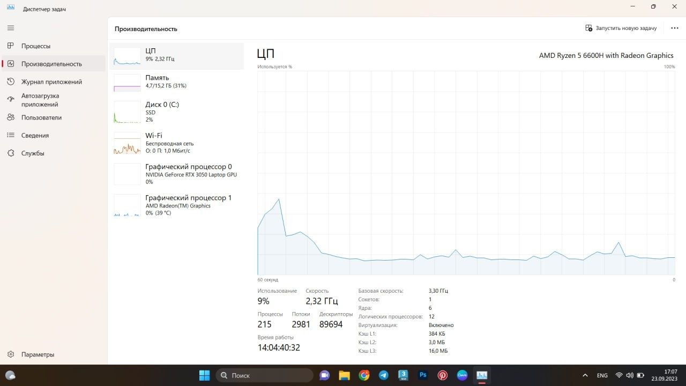Select Графический процессор 0 NVIDIA item
686x386 pixels.
(x=177, y=174)
